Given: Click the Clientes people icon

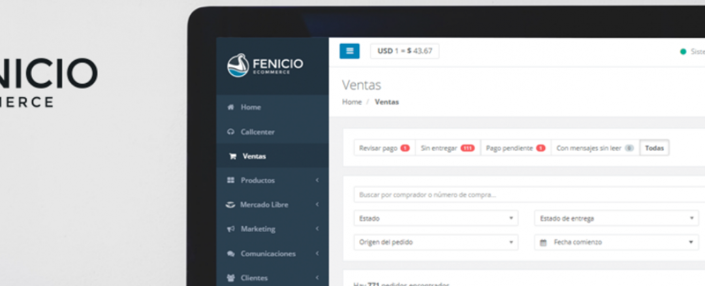Looking at the screenshot, I should [230, 278].
